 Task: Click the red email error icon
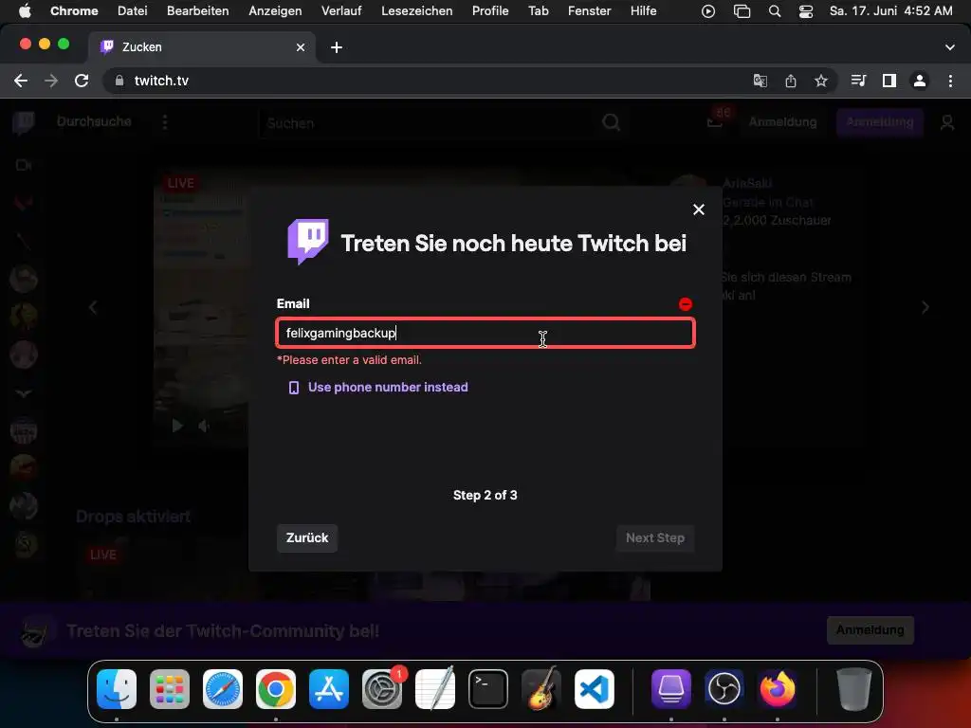pyautogui.click(x=685, y=304)
